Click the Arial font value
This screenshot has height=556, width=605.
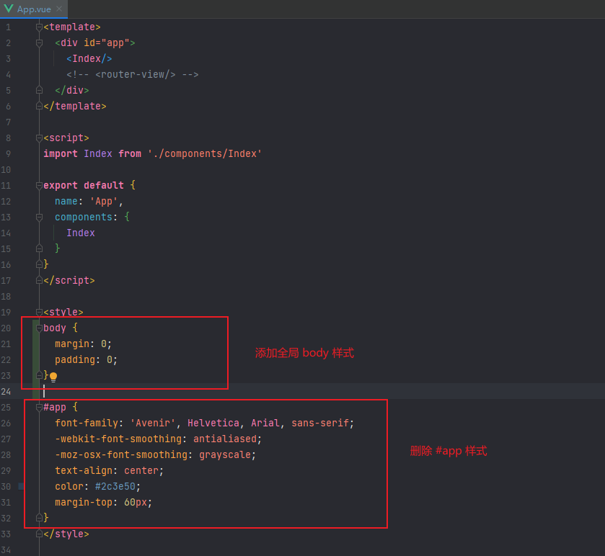(x=265, y=423)
